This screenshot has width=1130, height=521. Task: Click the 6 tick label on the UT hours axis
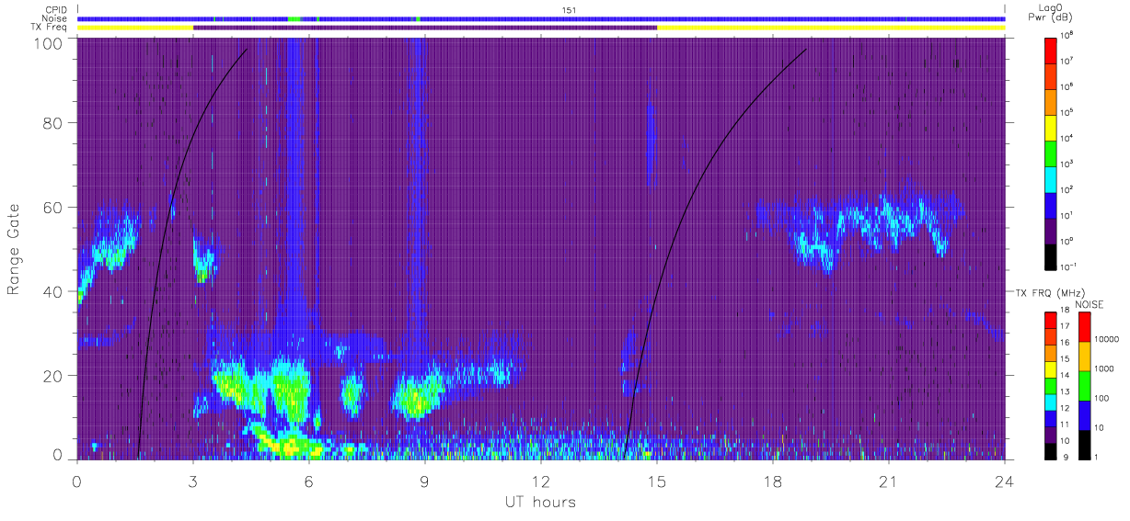309,481
